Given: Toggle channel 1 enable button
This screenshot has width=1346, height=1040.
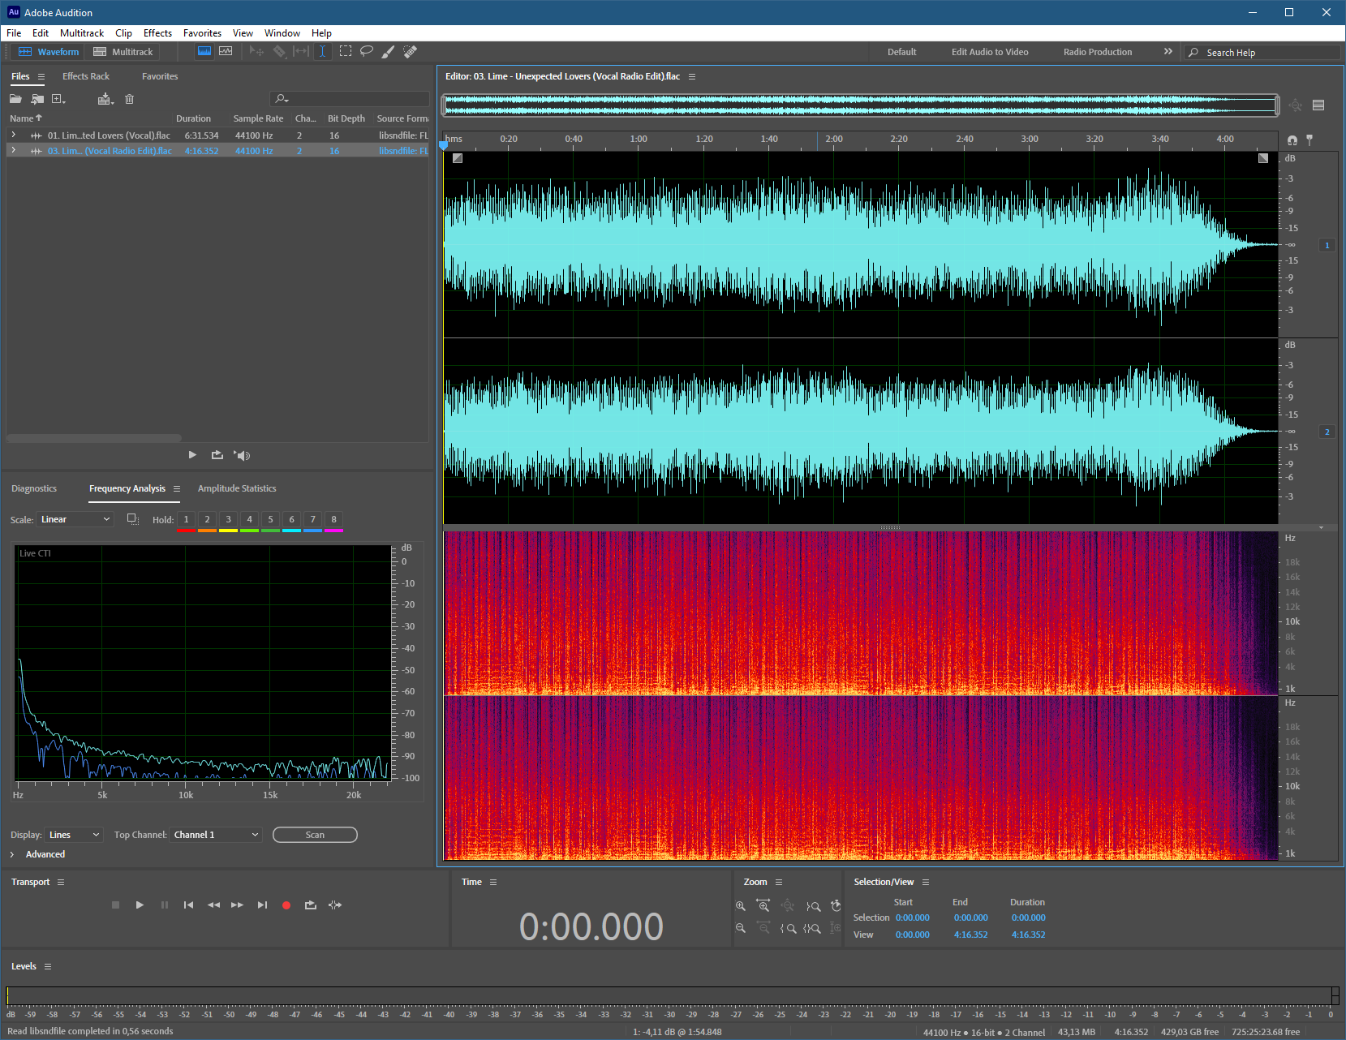Looking at the screenshot, I should (x=1327, y=245).
